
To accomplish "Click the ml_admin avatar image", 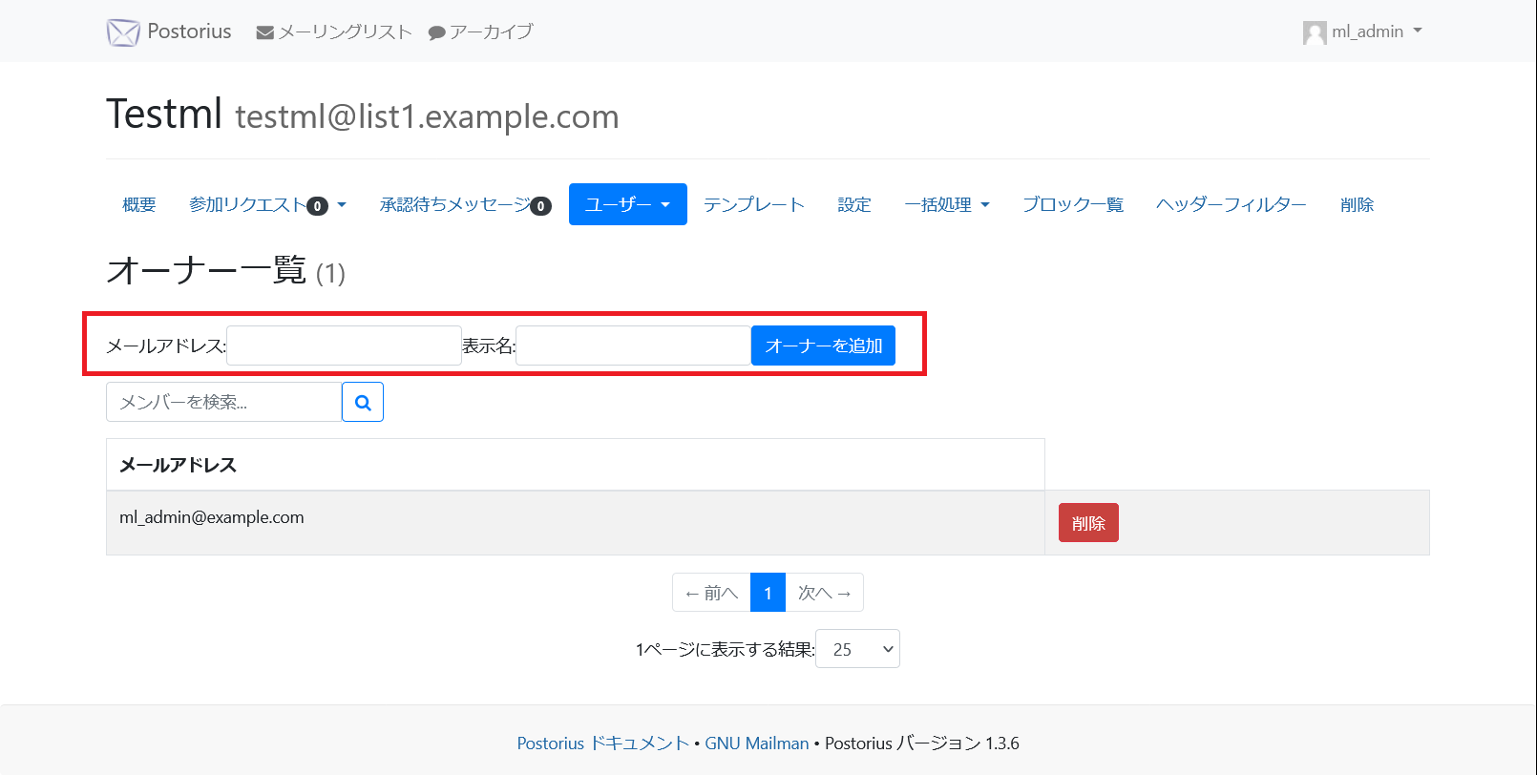I will point(1315,32).
